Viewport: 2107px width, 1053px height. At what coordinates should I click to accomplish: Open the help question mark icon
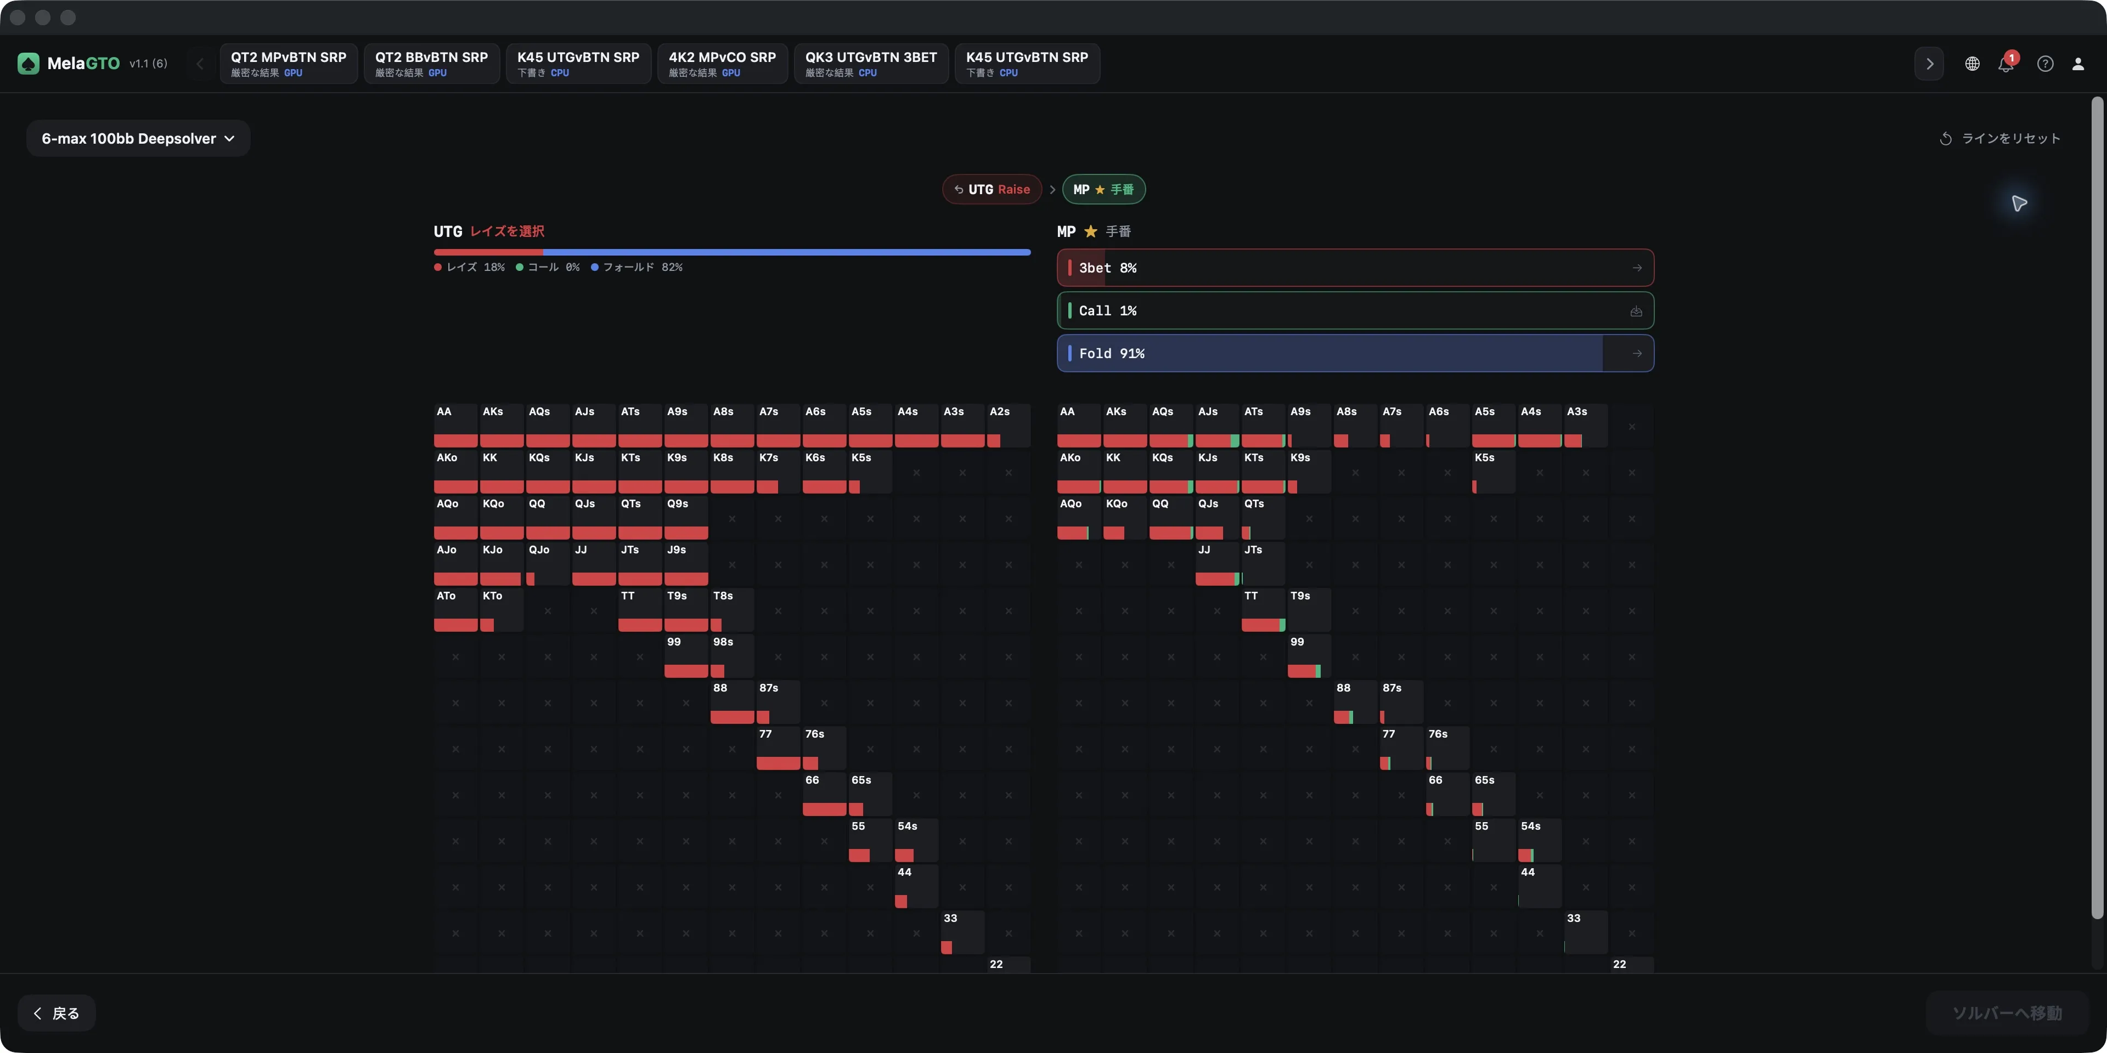coord(2045,64)
